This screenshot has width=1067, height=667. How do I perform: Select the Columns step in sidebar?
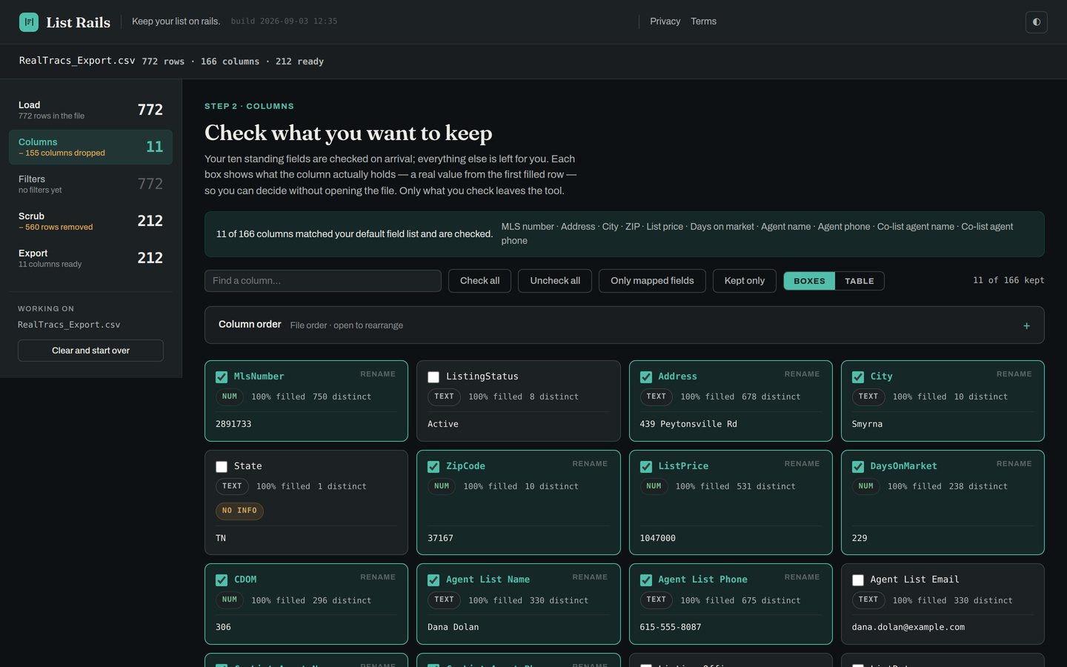[90, 147]
